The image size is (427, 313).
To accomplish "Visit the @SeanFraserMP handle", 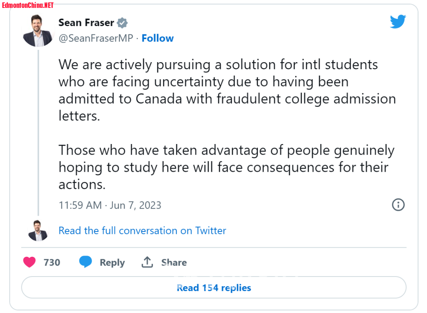I will click(96, 38).
